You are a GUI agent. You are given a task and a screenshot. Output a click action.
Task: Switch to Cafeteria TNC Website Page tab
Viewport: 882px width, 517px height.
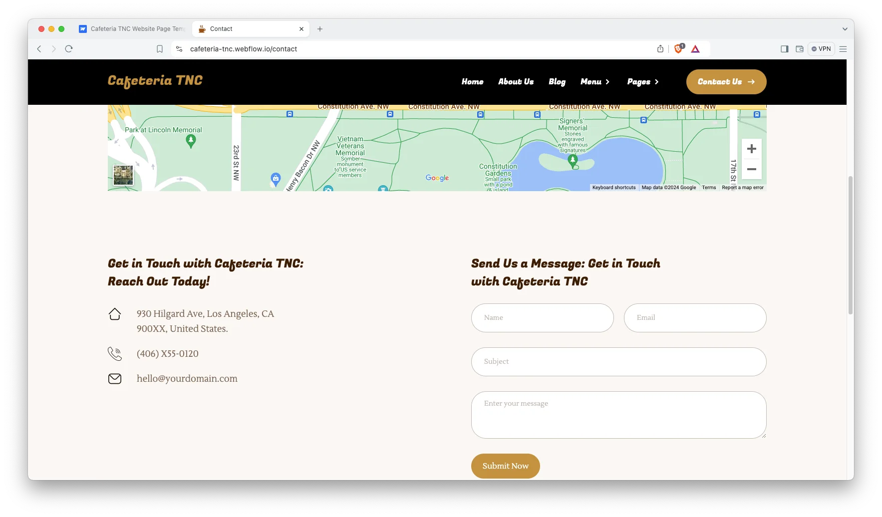[x=132, y=29]
